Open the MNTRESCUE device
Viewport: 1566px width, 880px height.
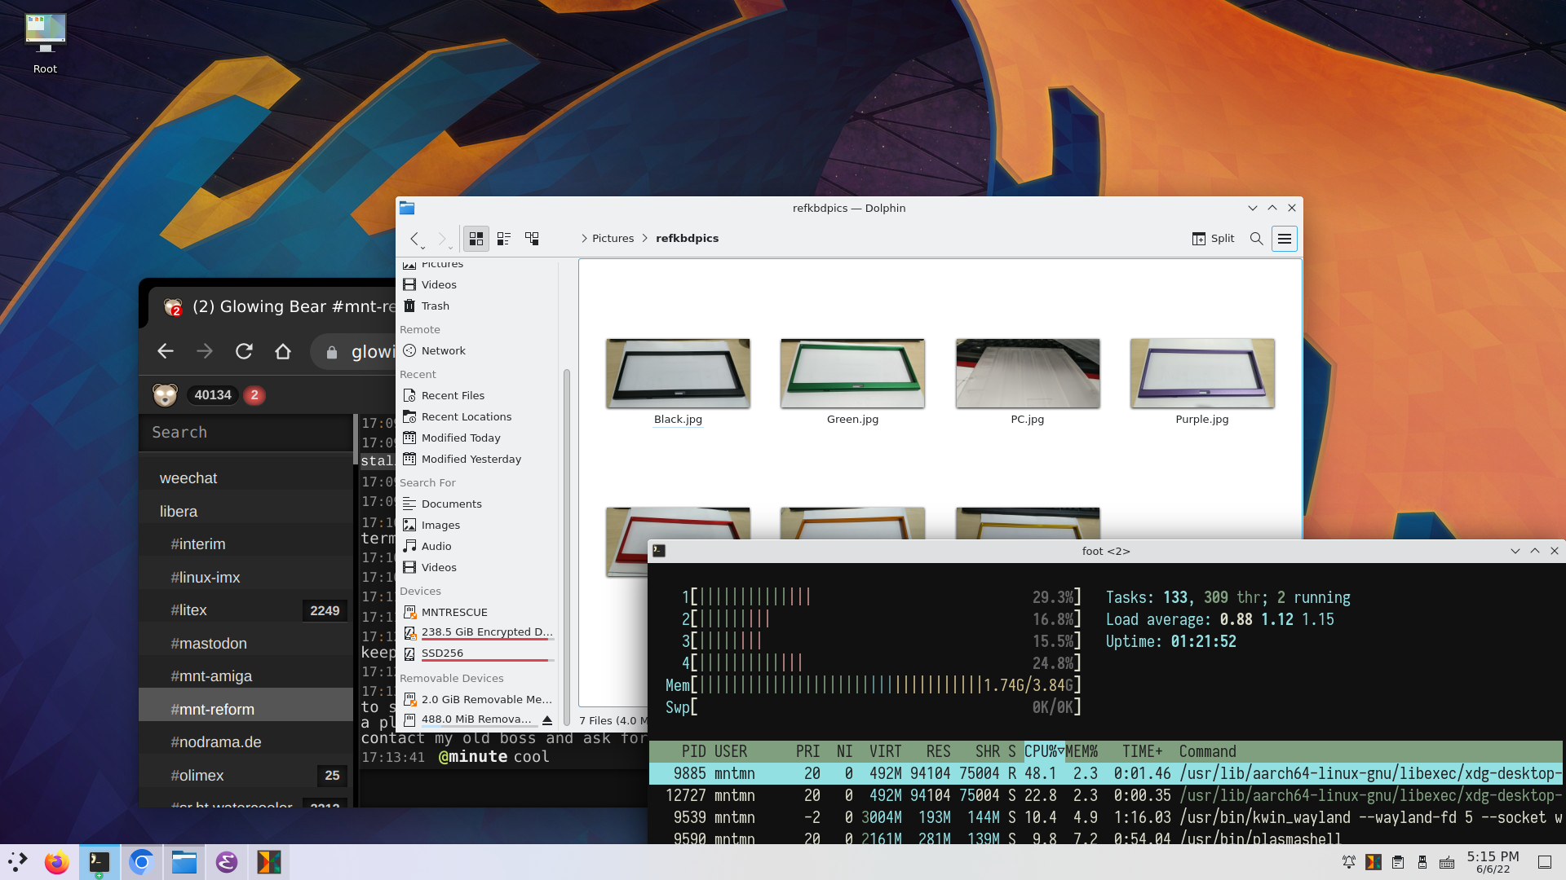click(477, 612)
